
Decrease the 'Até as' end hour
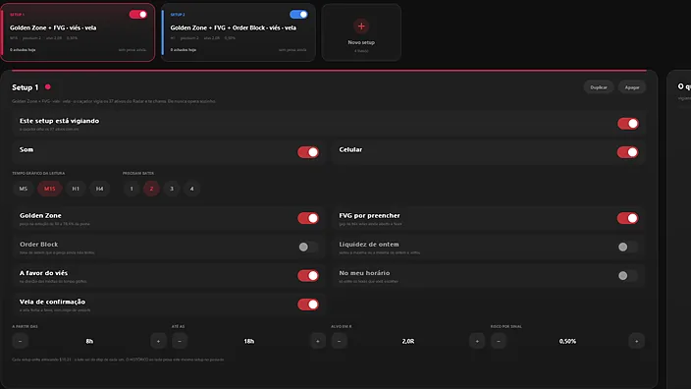(x=180, y=341)
